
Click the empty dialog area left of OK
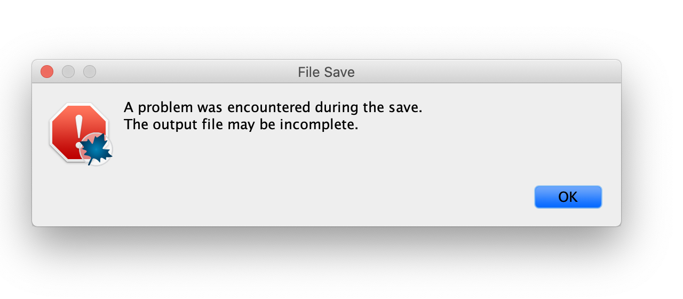(x=320, y=197)
